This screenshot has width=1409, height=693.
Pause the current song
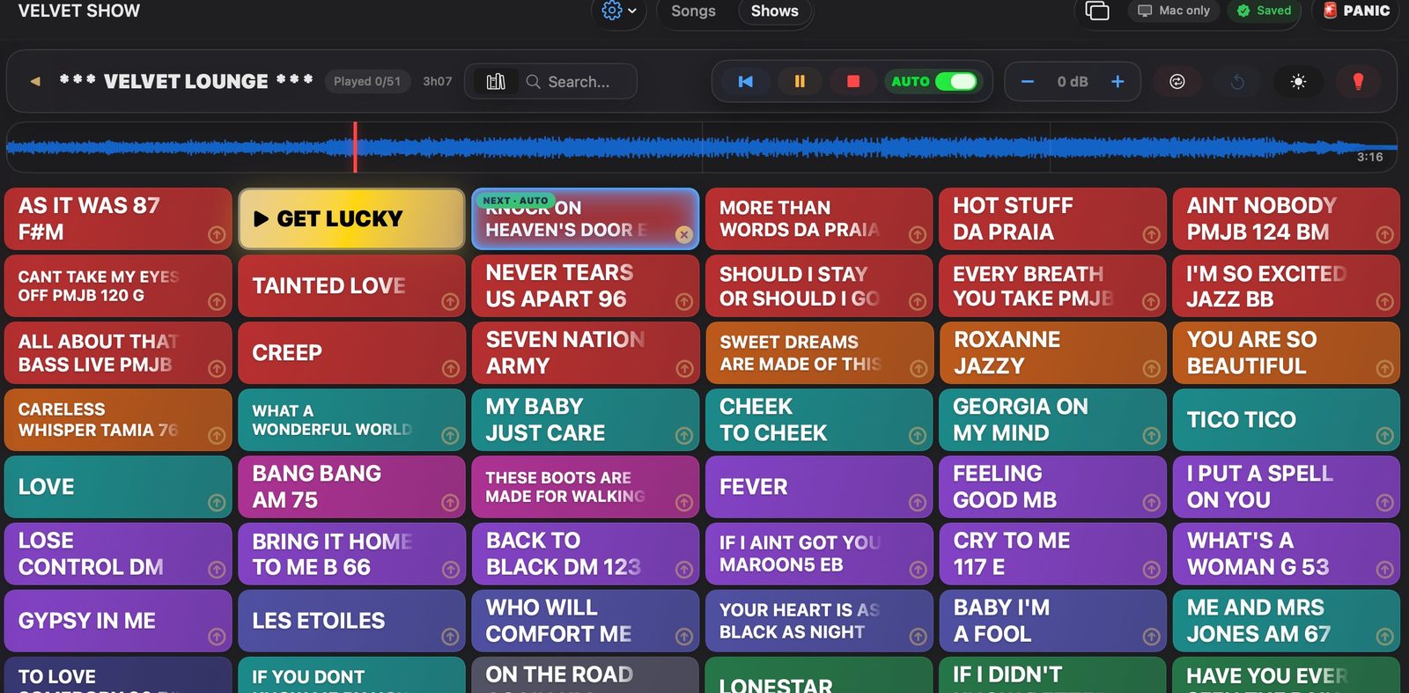click(x=800, y=81)
